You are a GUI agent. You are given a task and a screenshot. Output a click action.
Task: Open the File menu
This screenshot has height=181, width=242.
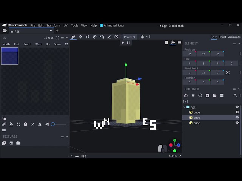pyautogui.click(x=33, y=26)
